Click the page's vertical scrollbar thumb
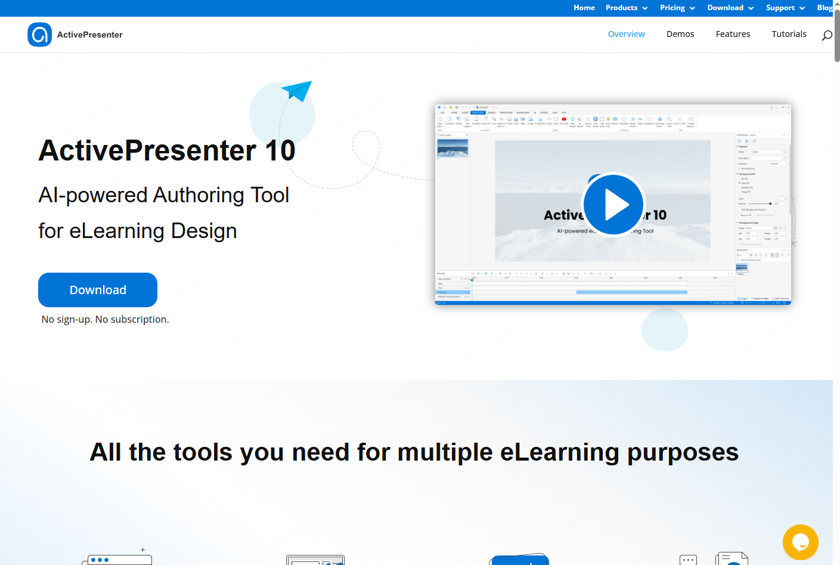 [836, 35]
